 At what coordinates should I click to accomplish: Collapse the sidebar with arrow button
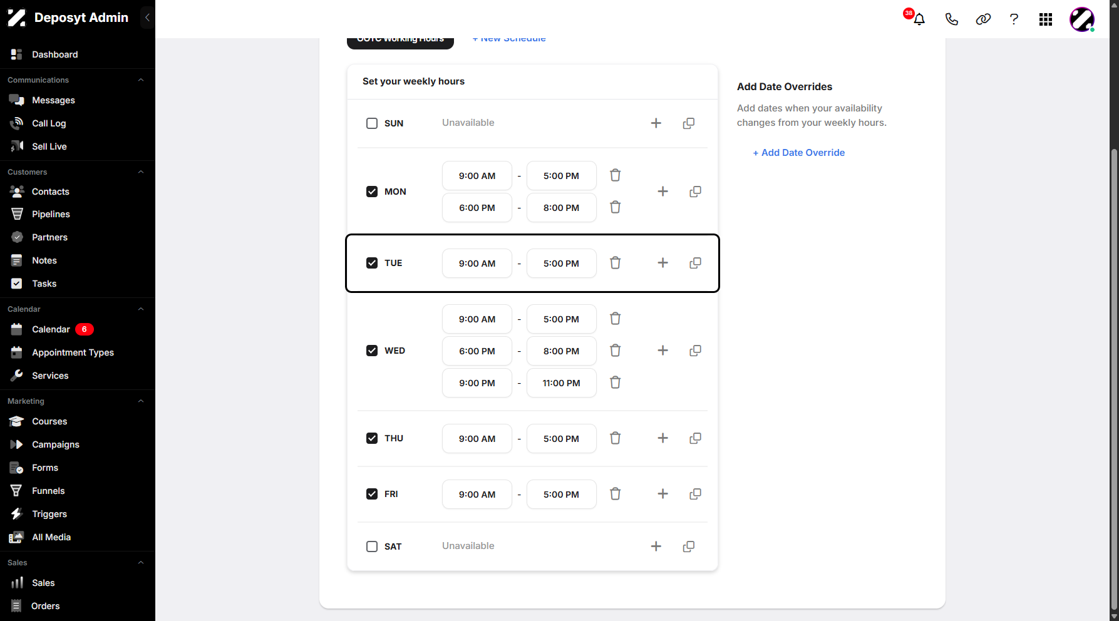coord(147,18)
